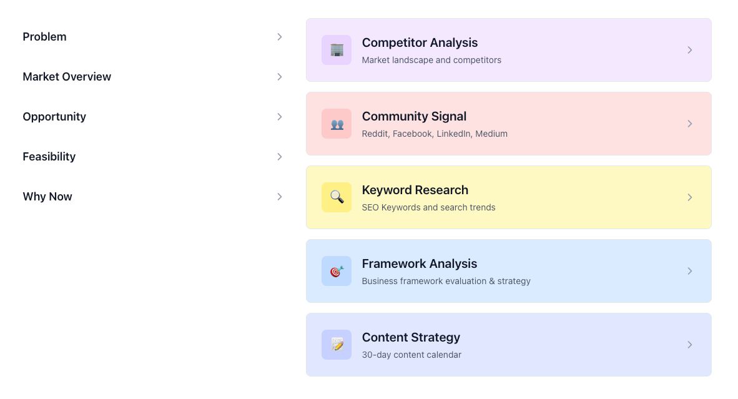Click the people icon on Community Signal

pos(337,124)
